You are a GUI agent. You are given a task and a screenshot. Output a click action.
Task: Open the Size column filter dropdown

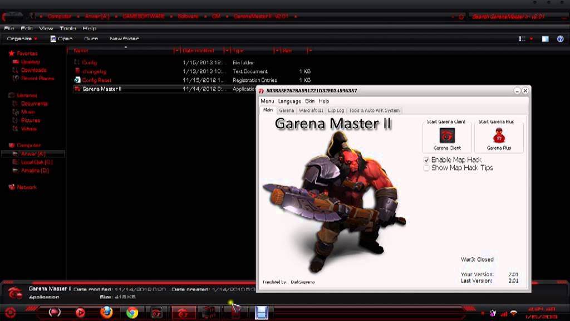coord(309,51)
